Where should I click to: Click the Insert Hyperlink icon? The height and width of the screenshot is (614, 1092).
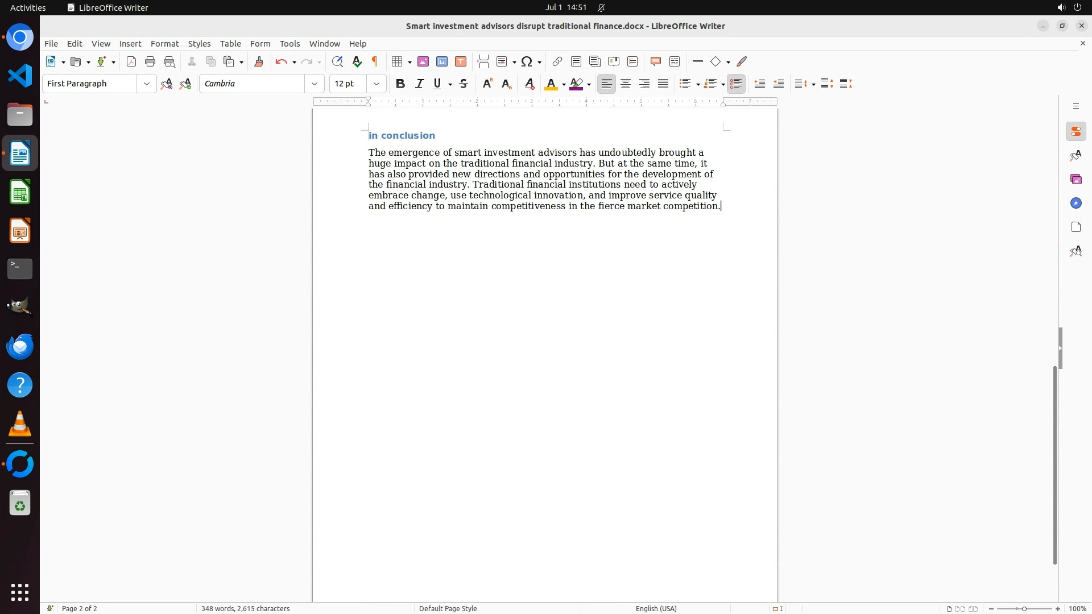pos(557,62)
